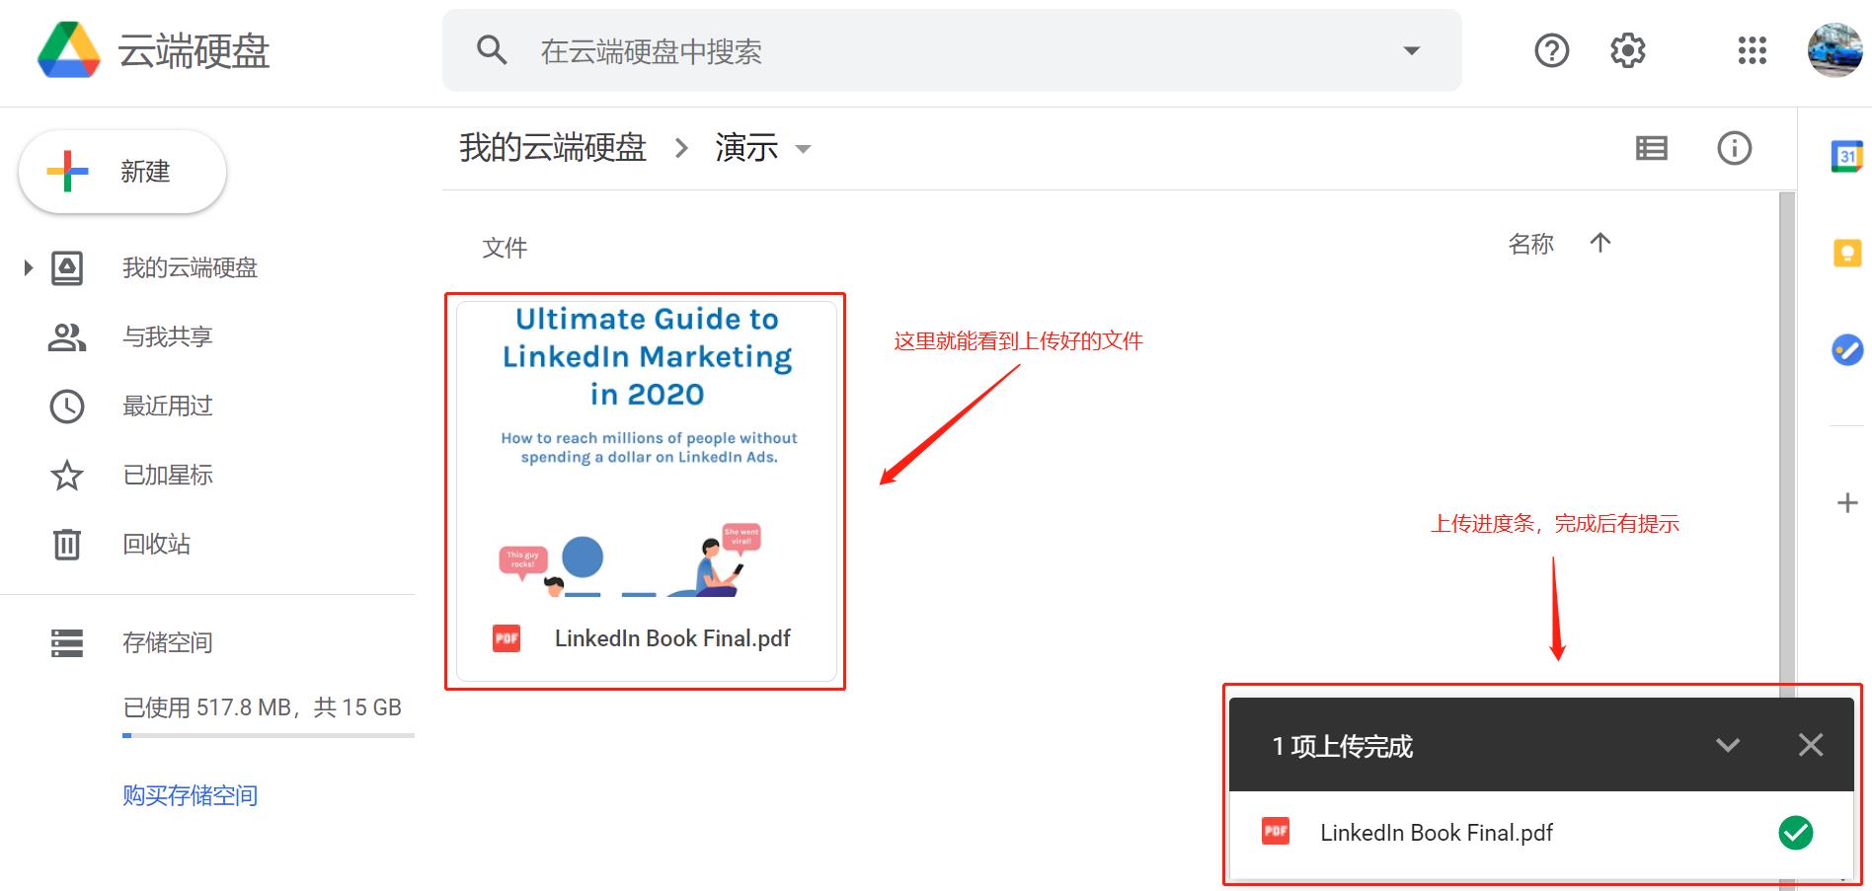This screenshot has height=891, width=1872.
Task: Click the My Drive sidebar icon
Action: (x=67, y=267)
